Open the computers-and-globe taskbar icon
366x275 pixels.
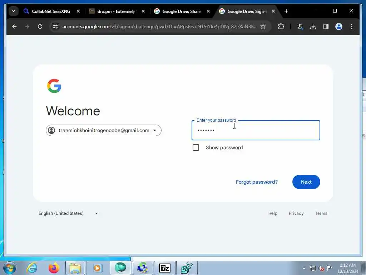(x=142, y=268)
